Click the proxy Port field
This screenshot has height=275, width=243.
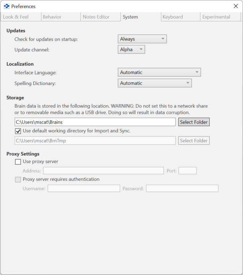187,171
